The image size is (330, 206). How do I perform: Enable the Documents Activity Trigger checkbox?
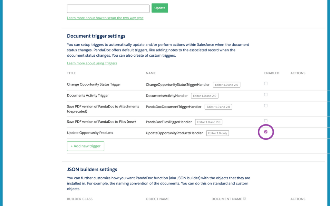click(266, 95)
